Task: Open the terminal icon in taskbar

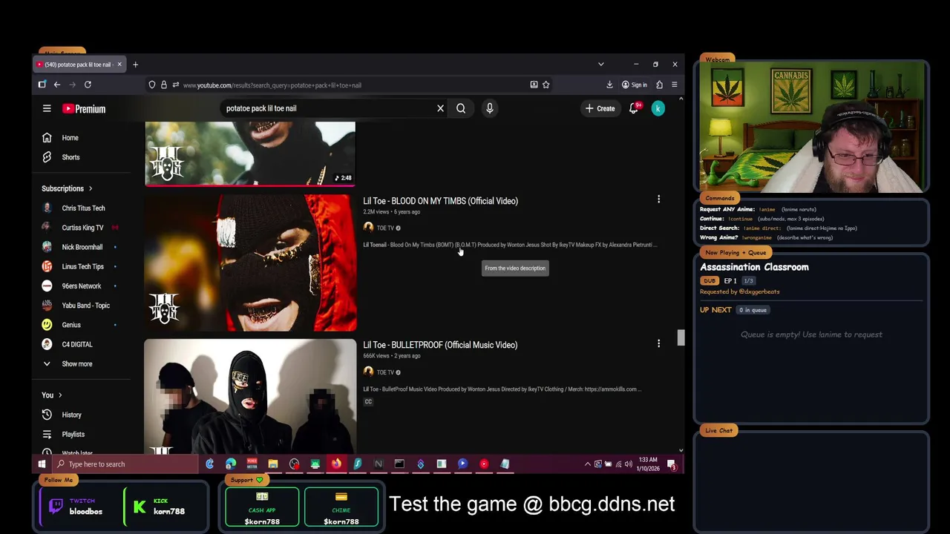Action: [x=399, y=464]
